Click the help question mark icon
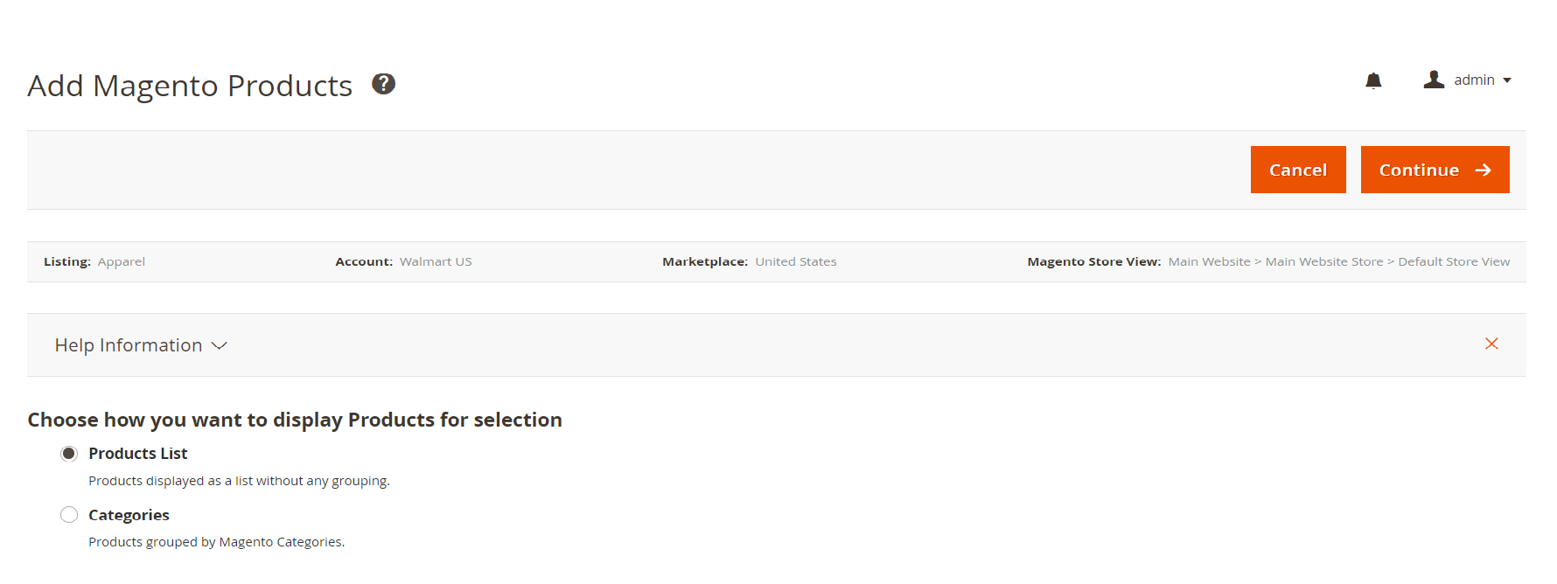Screen dimensions: 1557x584 (x=383, y=84)
